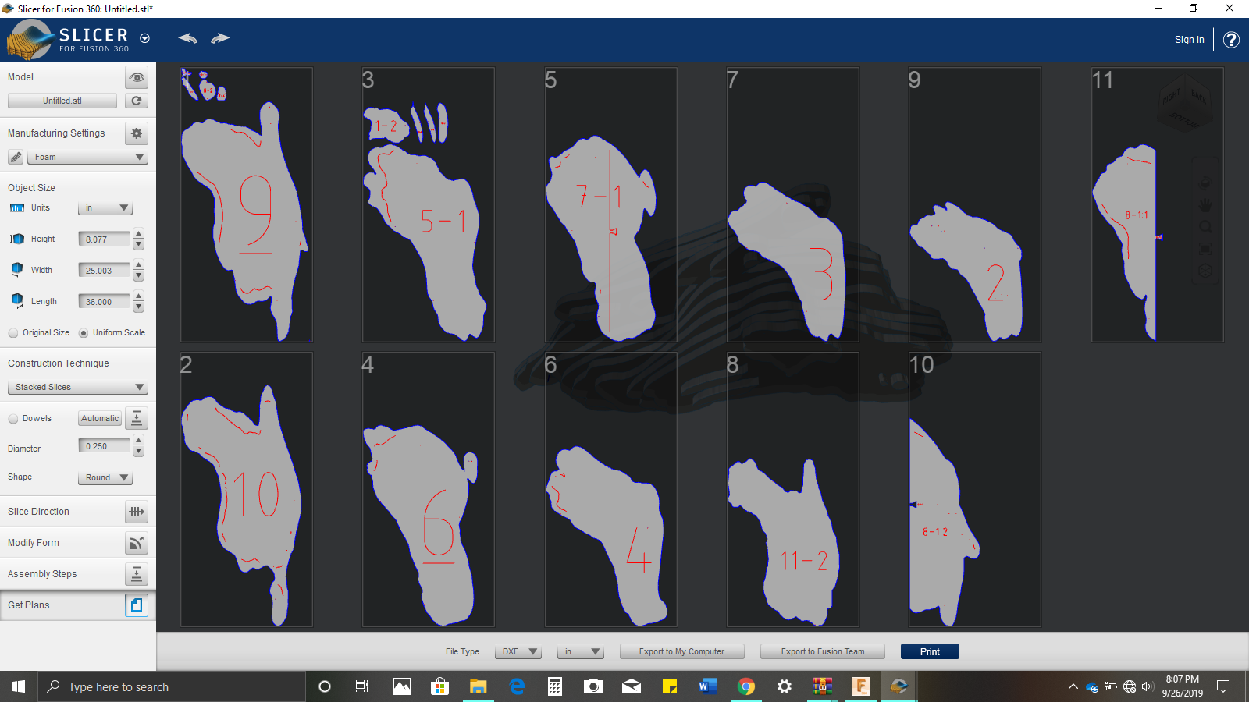
Task: Click the model refresh icon
Action: 137,101
